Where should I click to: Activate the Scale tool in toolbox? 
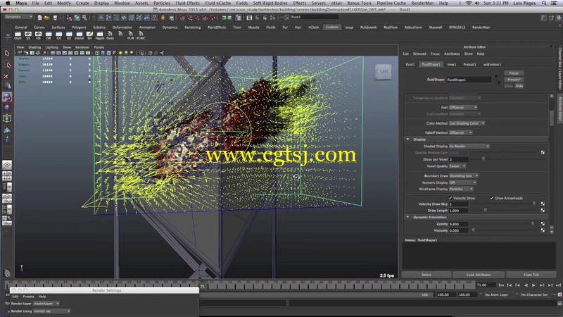7,108
